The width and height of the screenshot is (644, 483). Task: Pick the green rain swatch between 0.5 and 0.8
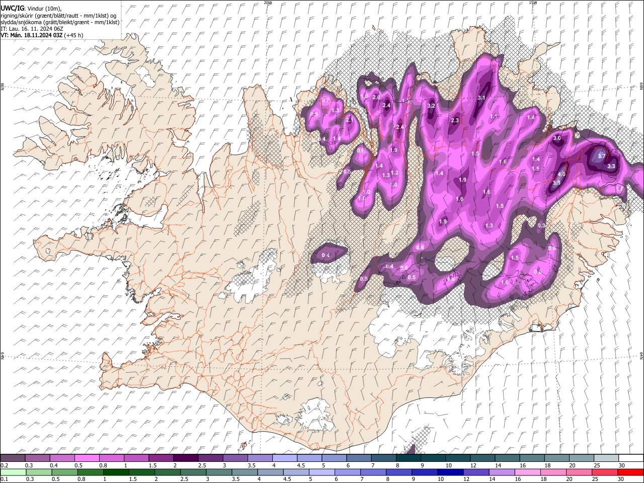tap(64, 472)
